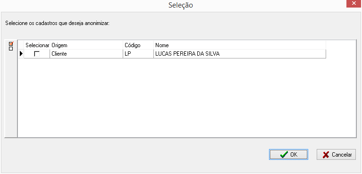Click the deselect-all empty box icon
Image resolution: width=362 pixels, height=174 pixels.
point(11,49)
